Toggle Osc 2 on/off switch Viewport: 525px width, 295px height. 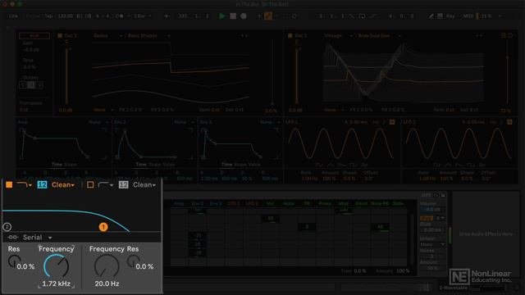point(290,35)
